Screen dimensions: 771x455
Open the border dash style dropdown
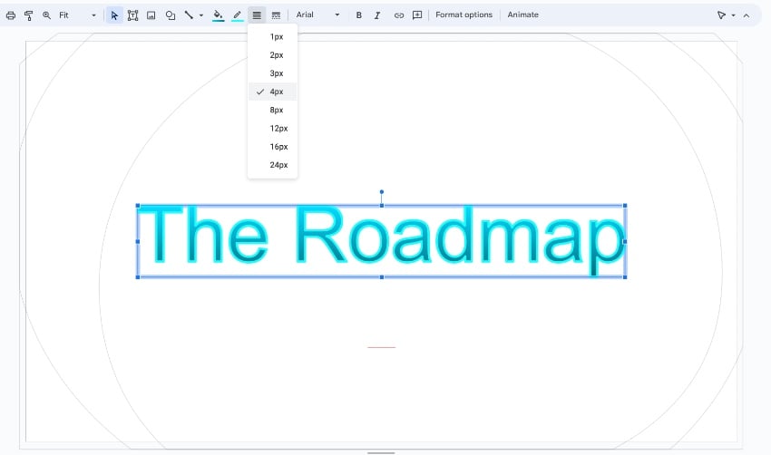276,15
